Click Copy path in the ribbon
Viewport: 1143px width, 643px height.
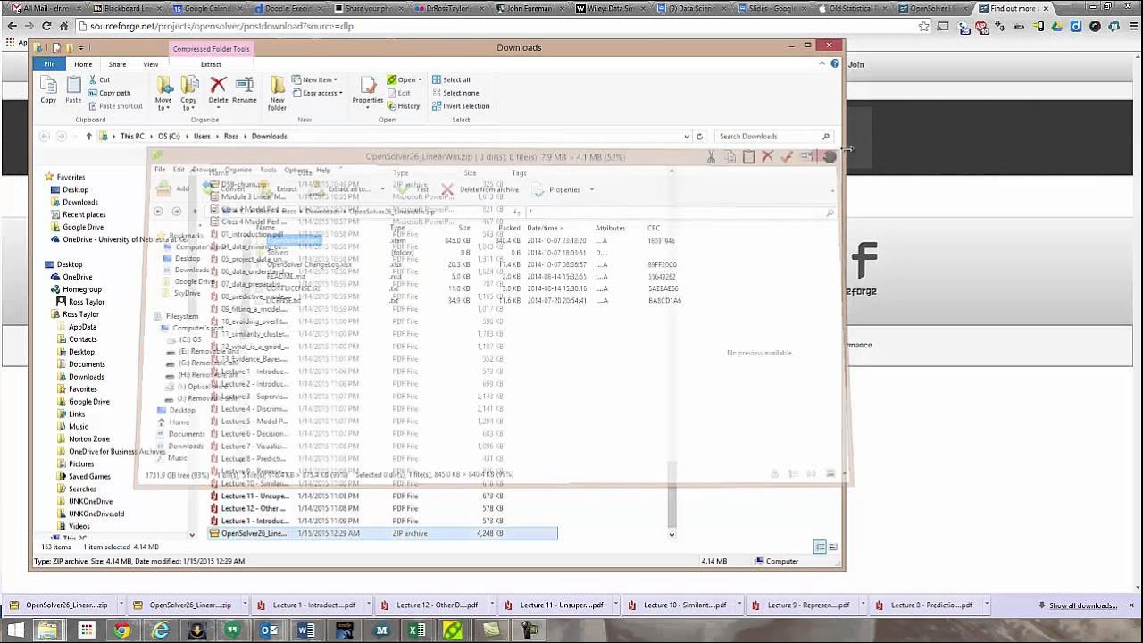tap(109, 93)
